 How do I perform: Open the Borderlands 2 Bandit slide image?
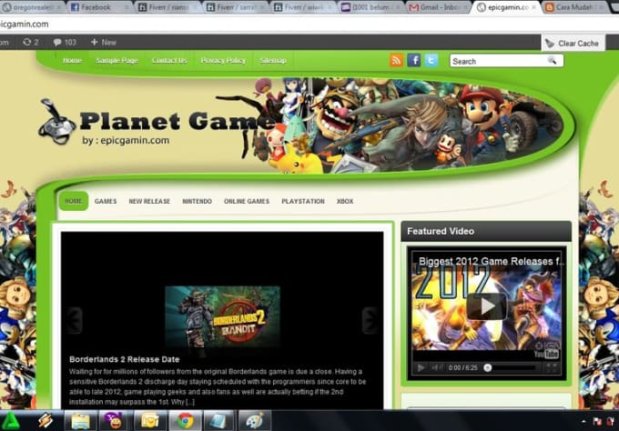coord(222,316)
